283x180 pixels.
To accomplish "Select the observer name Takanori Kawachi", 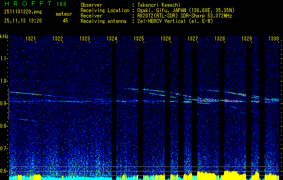I will pos(159,5).
